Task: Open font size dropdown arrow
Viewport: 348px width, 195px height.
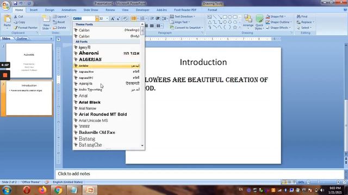Action: click(107, 18)
